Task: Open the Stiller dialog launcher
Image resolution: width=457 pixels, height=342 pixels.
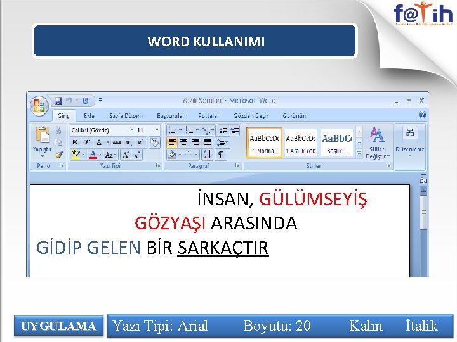Action: click(x=388, y=165)
